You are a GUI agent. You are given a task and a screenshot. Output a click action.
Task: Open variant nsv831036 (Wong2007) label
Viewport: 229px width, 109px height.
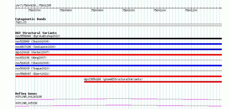31,58
